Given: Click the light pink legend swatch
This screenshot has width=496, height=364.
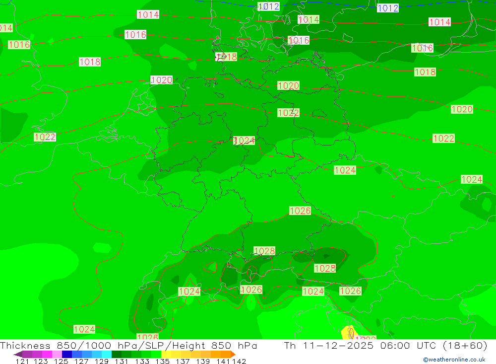Looking at the screenshot, I should 57,354.
